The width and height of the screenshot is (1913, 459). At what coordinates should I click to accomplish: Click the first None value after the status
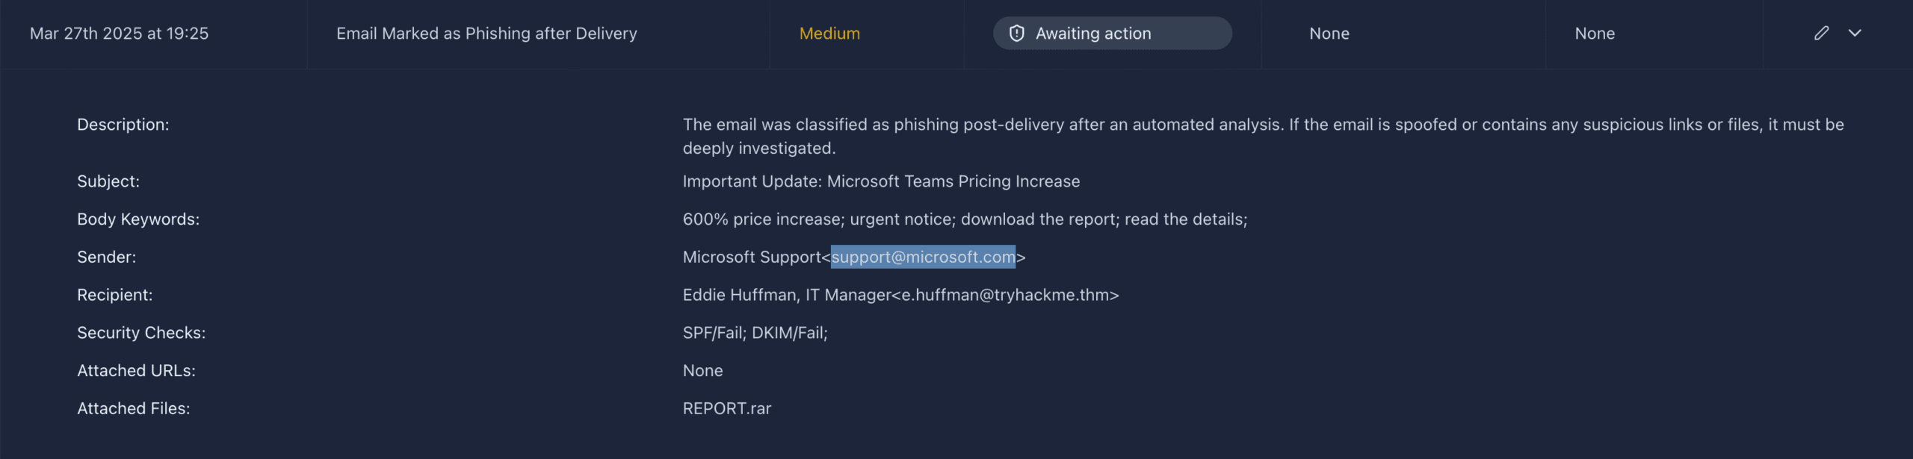1329,34
